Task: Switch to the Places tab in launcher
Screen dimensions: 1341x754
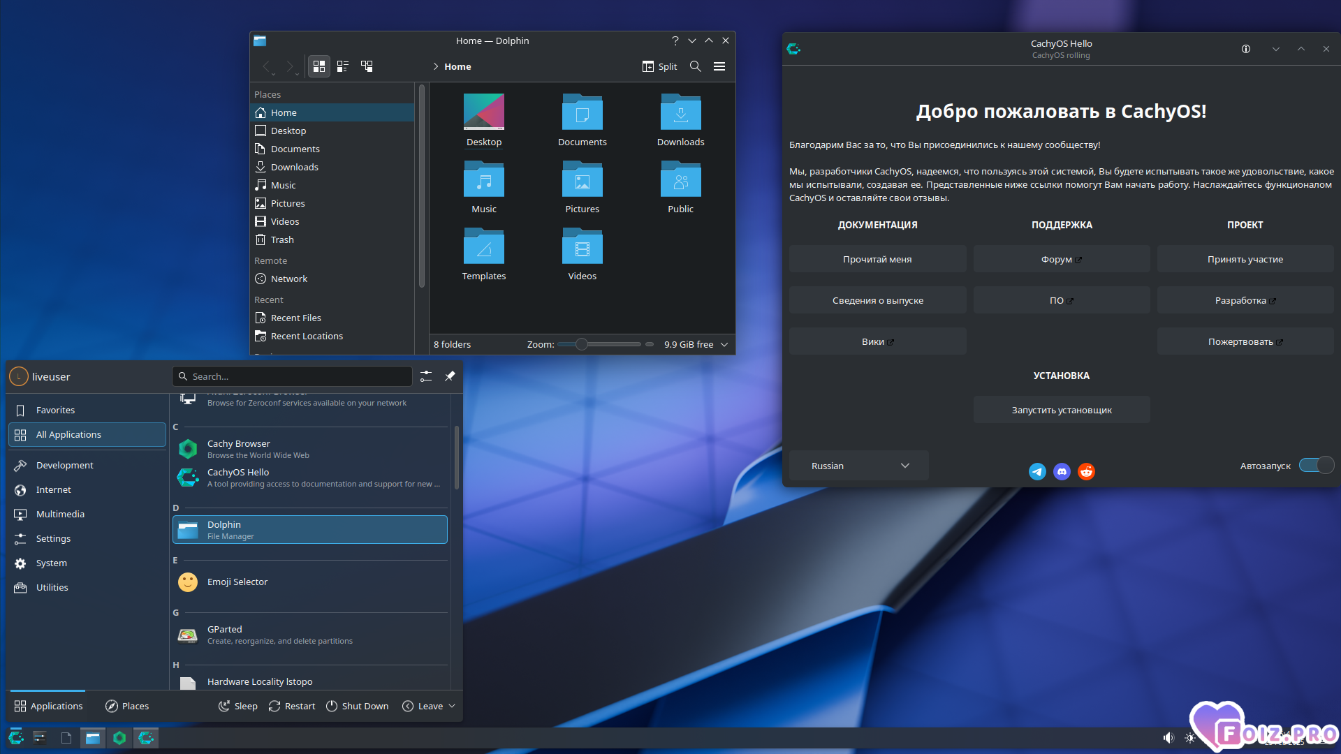Action: point(127,706)
